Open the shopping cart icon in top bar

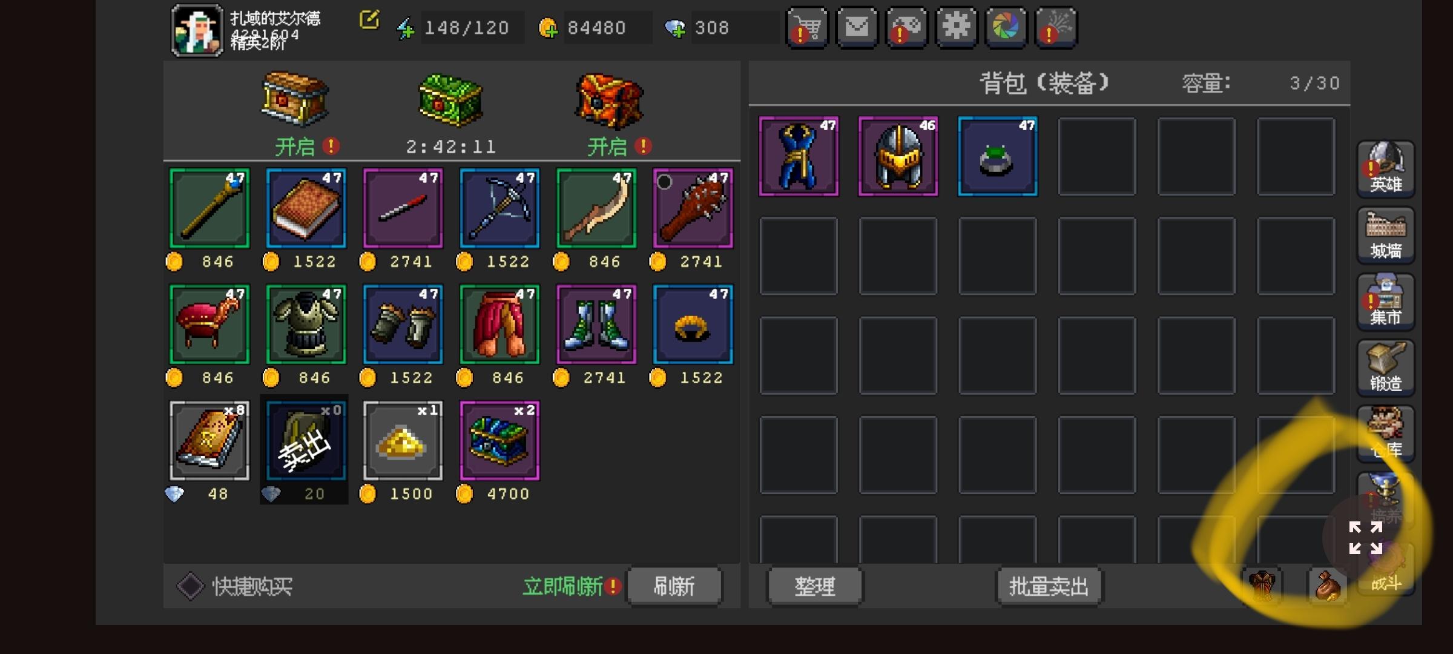pos(807,27)
